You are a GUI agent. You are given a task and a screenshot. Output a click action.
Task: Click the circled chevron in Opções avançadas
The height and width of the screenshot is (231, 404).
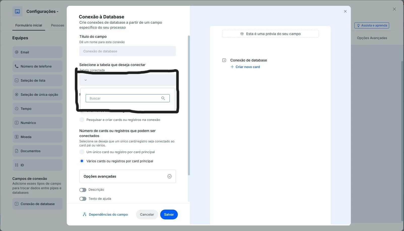click(x=170, y=176)
